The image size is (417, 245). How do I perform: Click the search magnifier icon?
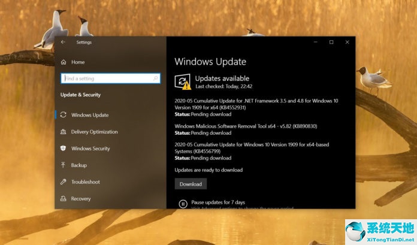tap(156, 78)
